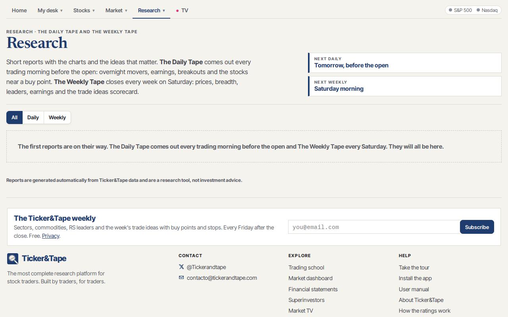Expand the Market menu arrow
The image size is (508, 317).
126,11
